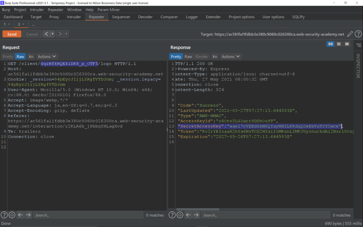363x227 pixels.
Task: Toggle Response Render view
Action: click(201, 57)
